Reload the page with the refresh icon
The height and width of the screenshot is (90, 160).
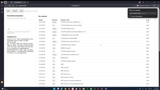tap(13, 5)
